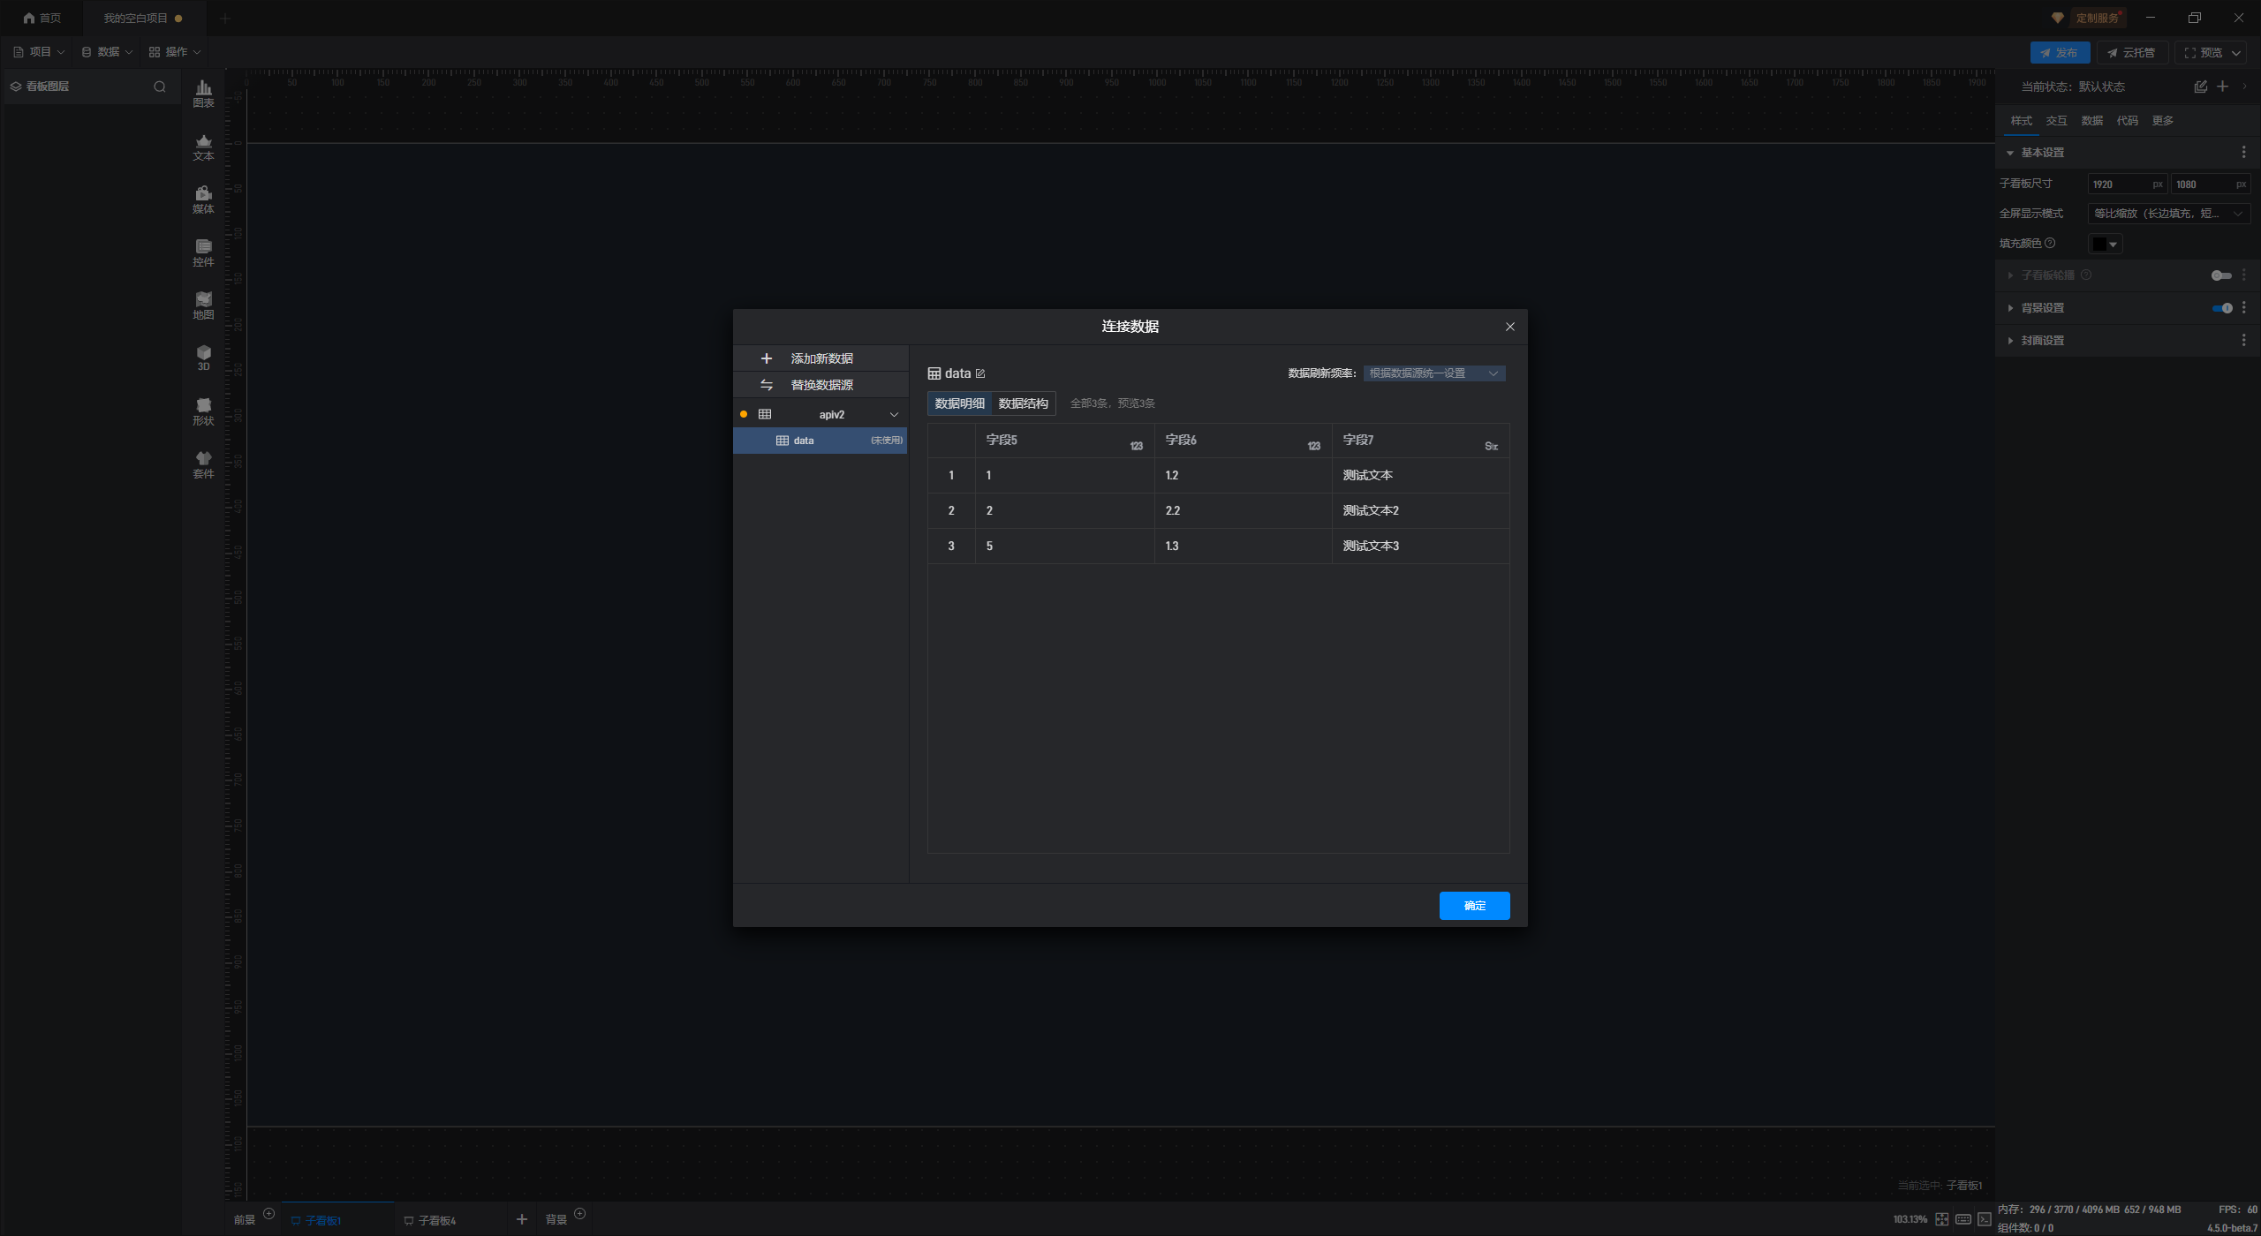Click the 形状 shapes sidebar icon
Viewport: 2261px width, 1236px height.
point(203,410)
